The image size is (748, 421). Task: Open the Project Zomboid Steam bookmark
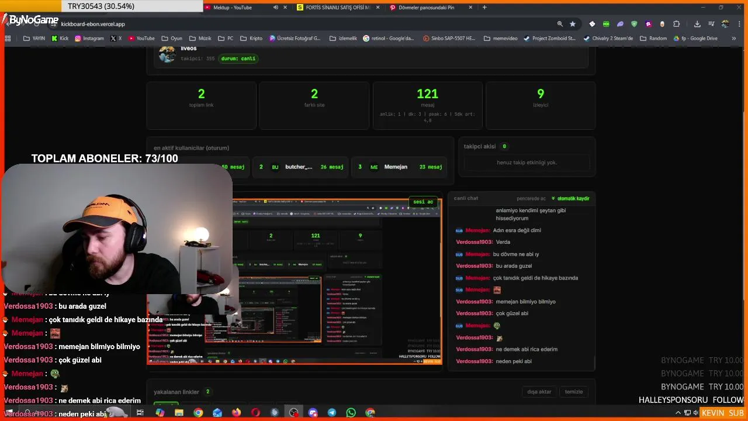(x=549, y=39)
